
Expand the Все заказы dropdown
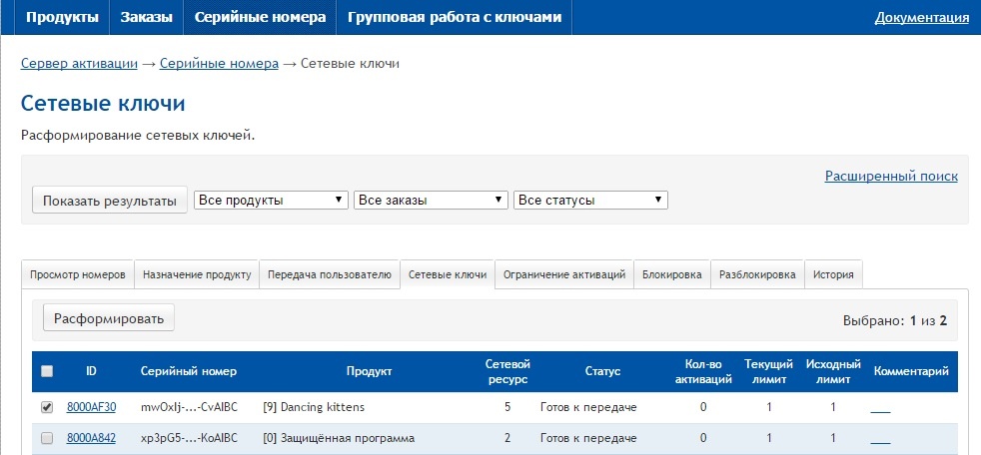coord(431,201)
